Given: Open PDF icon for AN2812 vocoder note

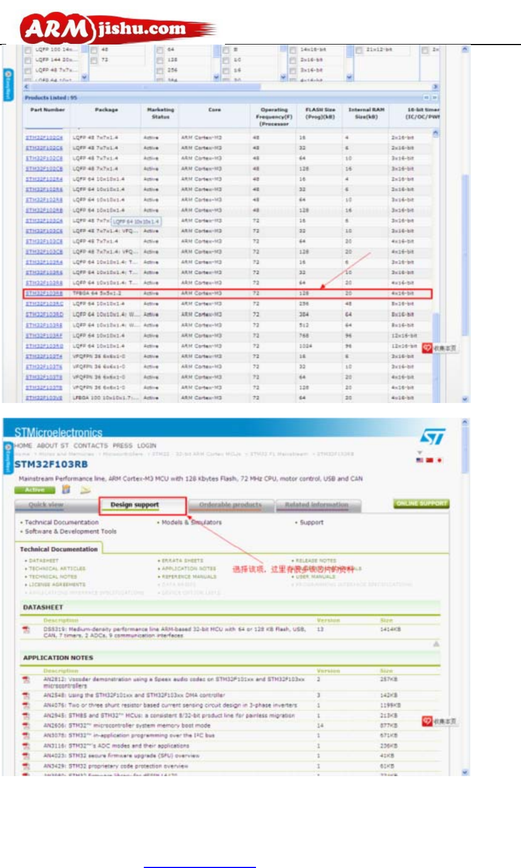Looking at the screenshot, I should (26, 680).
